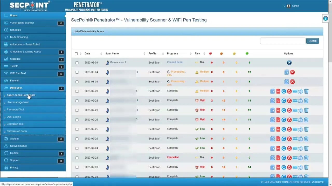The width and height of the screenshot is (332, 186).
Task: Stop the scan processing at 25%
Action: [292, 82]
